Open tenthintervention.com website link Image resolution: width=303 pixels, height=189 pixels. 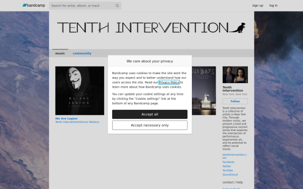234,156
